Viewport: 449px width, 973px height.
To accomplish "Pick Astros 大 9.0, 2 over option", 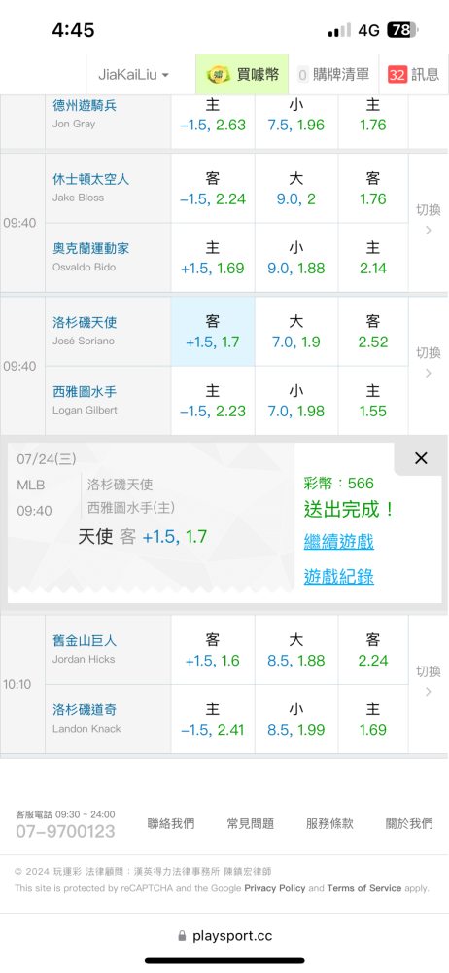I will pyautogui.click(x=296, y=189).
